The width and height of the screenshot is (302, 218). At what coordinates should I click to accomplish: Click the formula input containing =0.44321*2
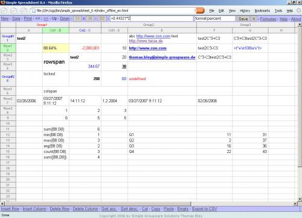coord(152,19)
